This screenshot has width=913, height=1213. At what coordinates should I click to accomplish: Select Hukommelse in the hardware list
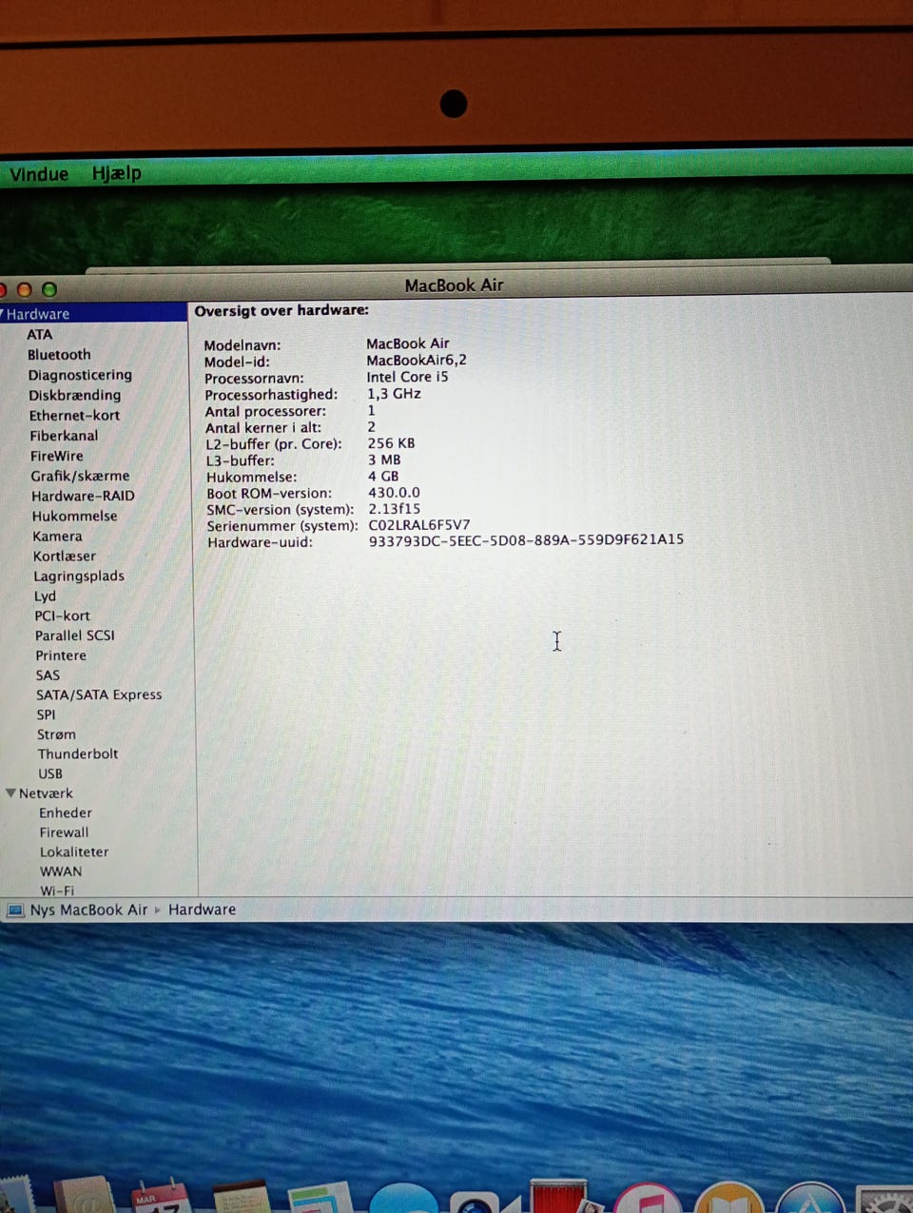(x=74, y=516)
